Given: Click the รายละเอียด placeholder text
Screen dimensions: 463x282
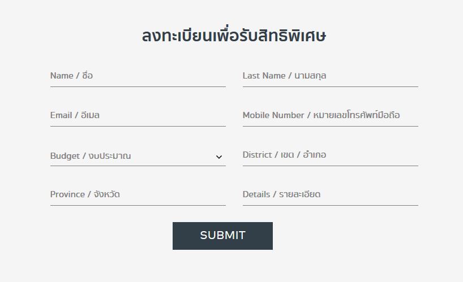Looking at the screenshot, I should [x=300, y=194].
